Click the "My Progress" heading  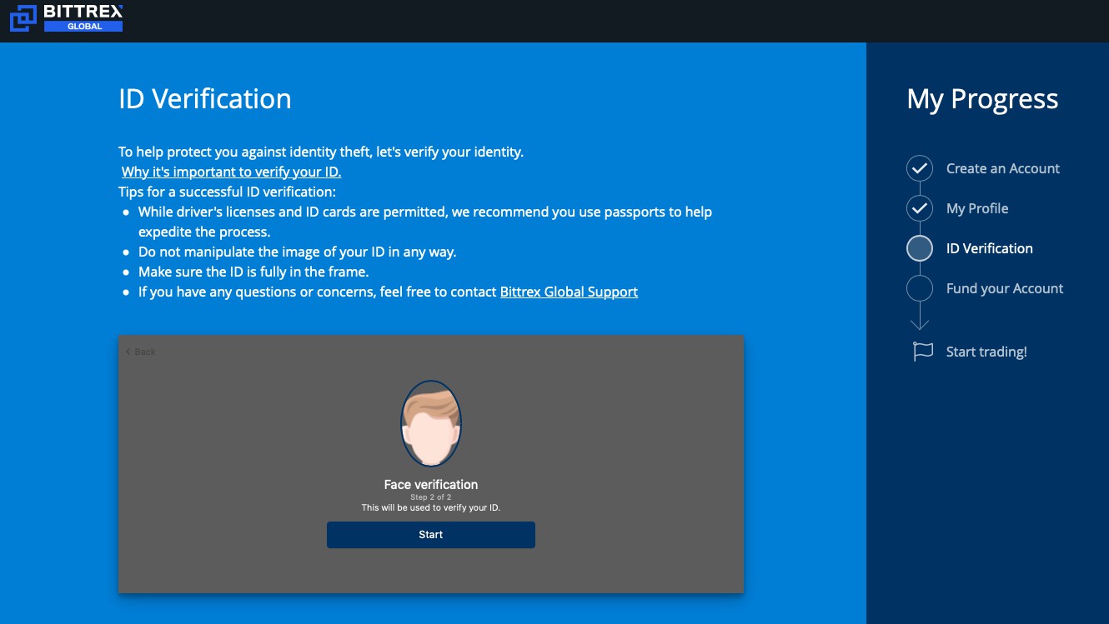(x=982, y=99)
